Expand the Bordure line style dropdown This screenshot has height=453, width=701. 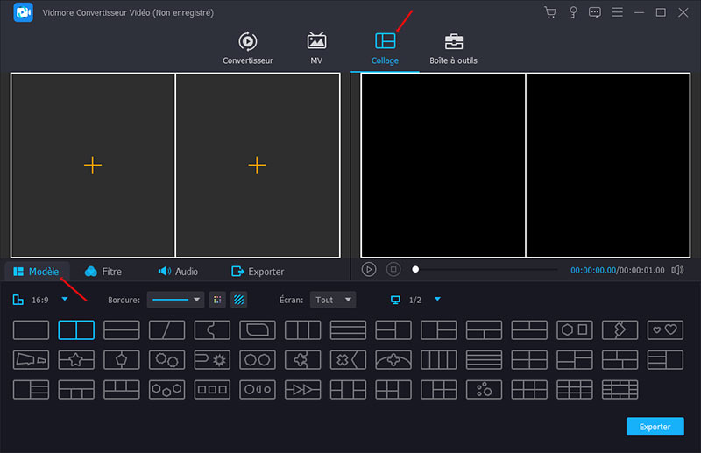click(175, 300)
